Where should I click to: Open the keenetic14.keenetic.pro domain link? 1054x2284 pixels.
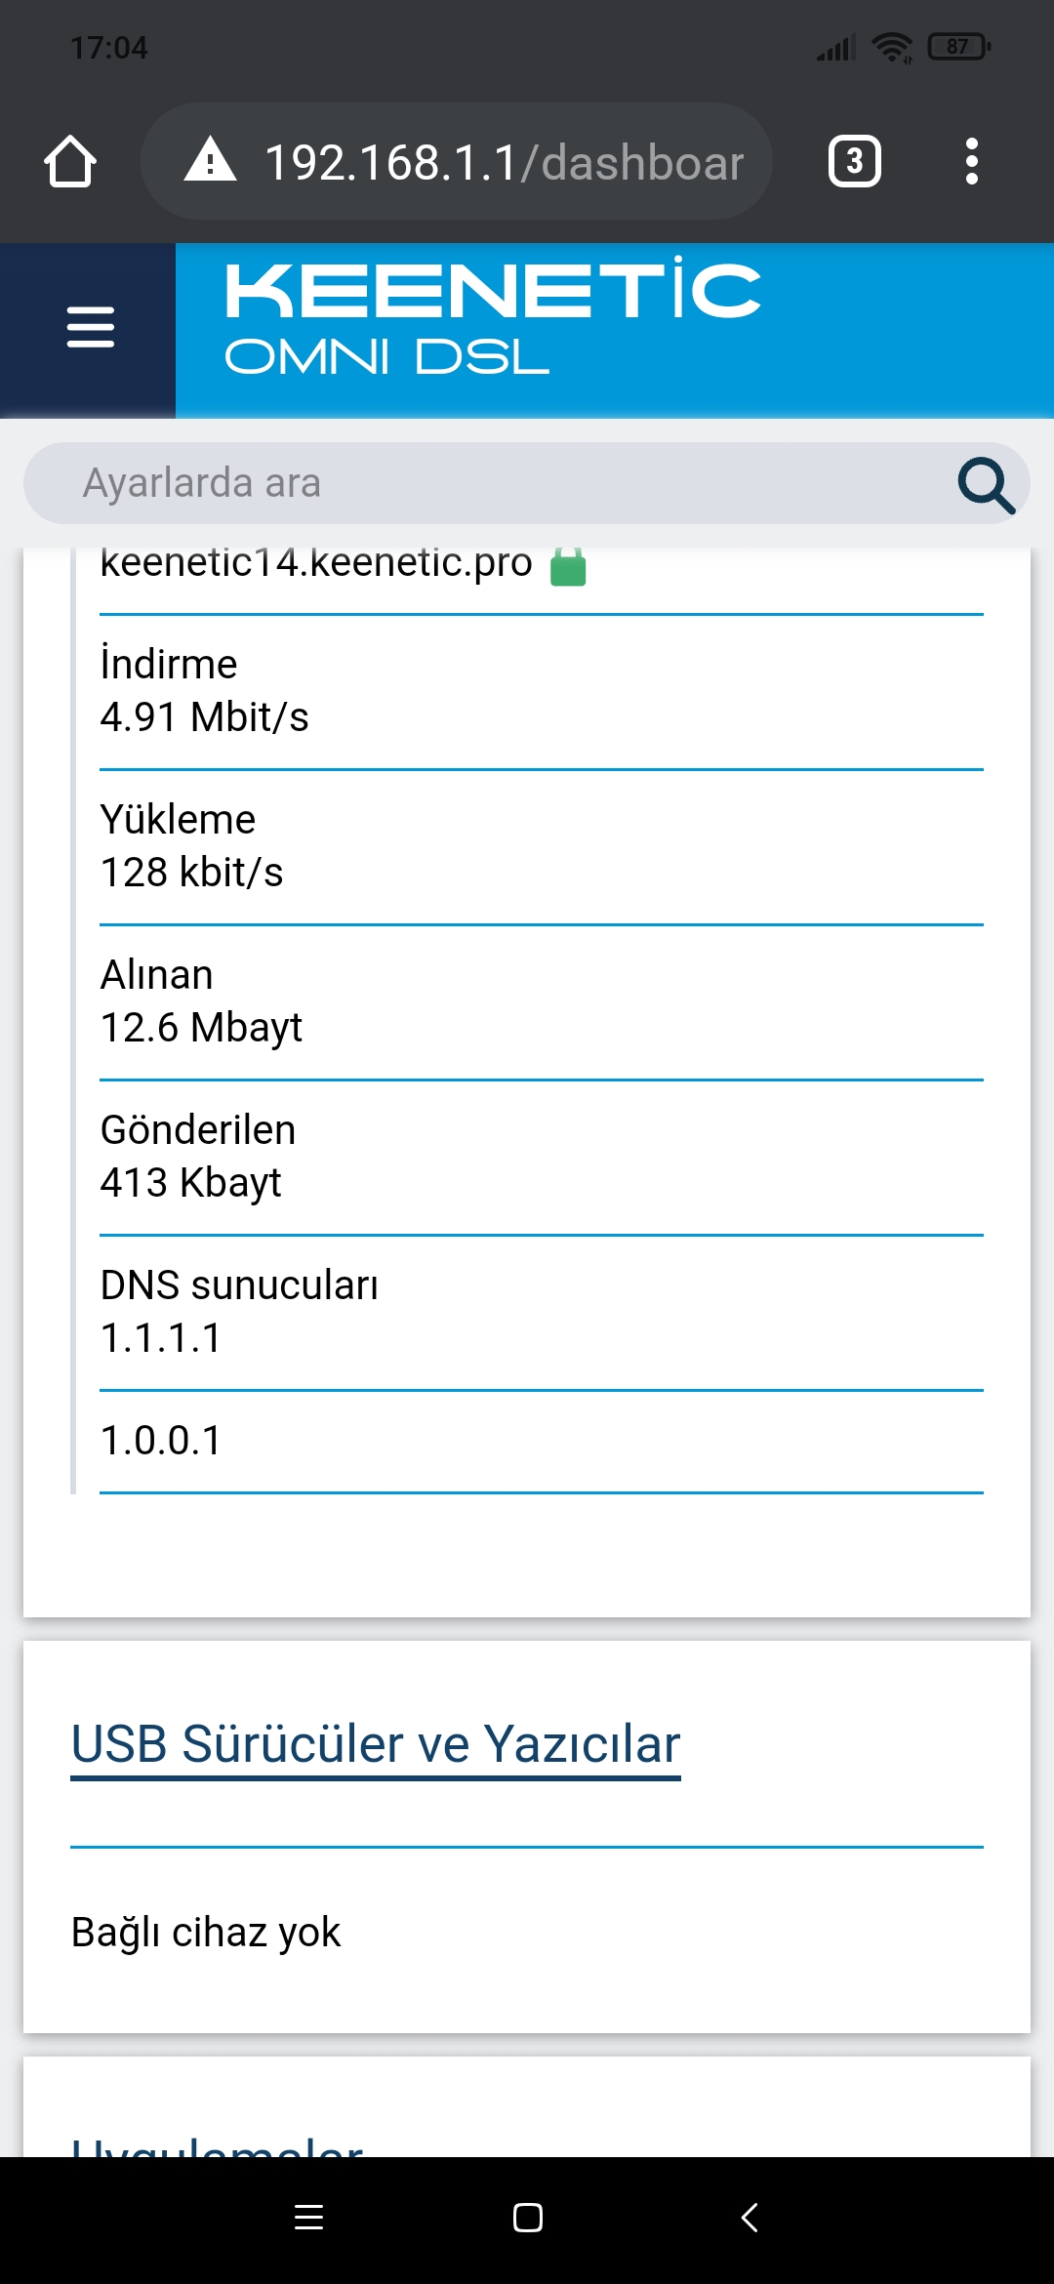tap(316, 562)
